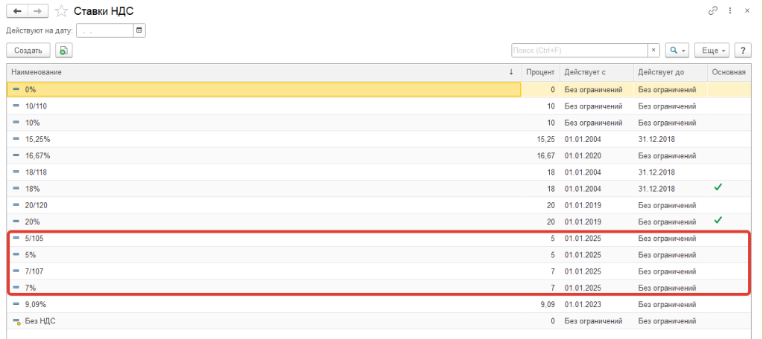Open the calendar date picker icon
Image resolution: width=763 pixels, height=339 pixels.
tap(139, 30)
